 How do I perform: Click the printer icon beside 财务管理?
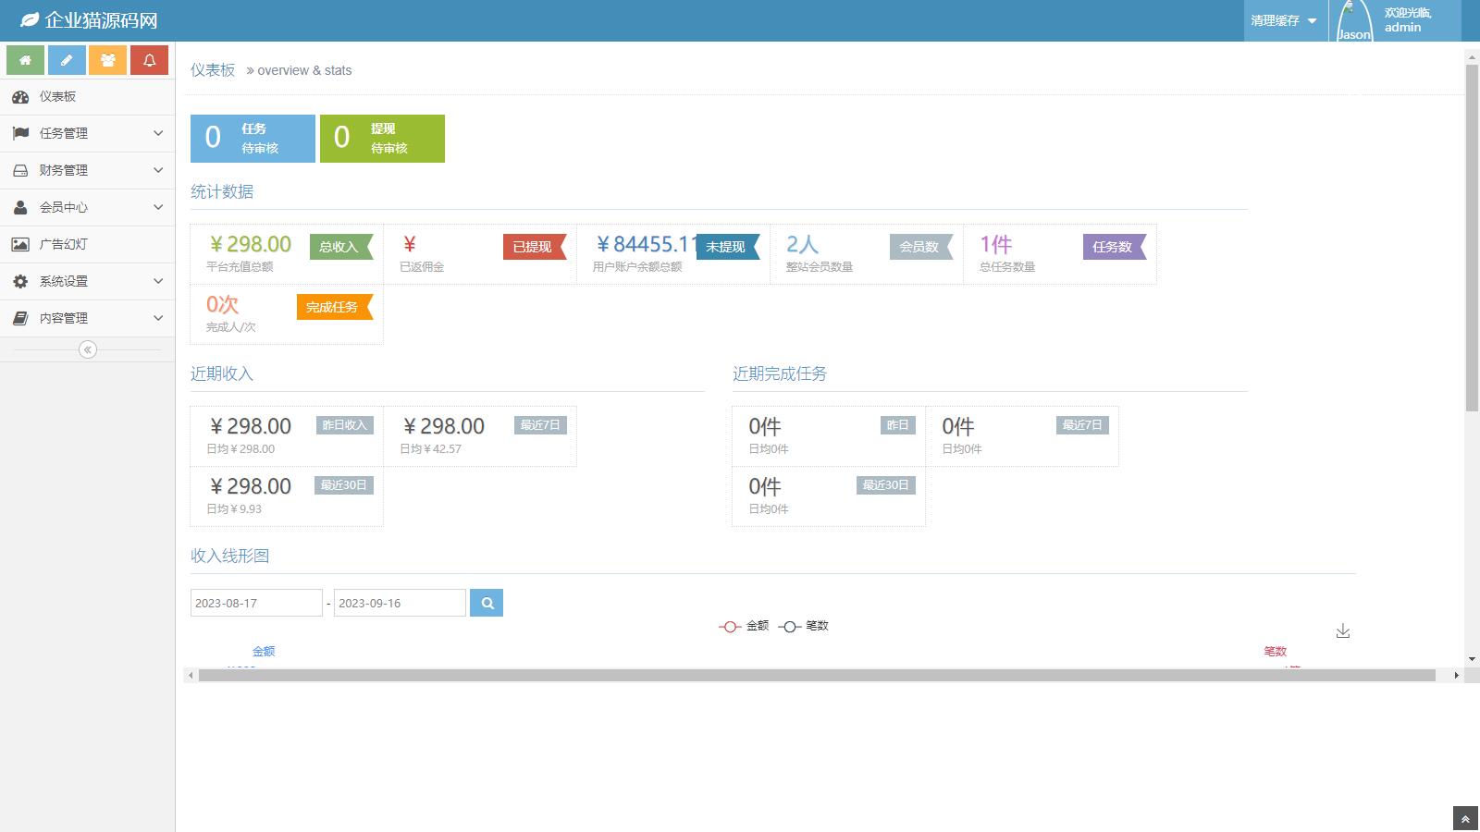[20, 170]
